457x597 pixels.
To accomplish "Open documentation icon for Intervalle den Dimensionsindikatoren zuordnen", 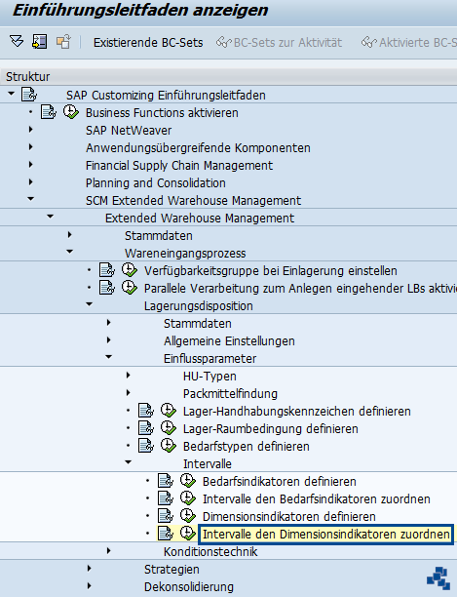I will pos(166,533).
